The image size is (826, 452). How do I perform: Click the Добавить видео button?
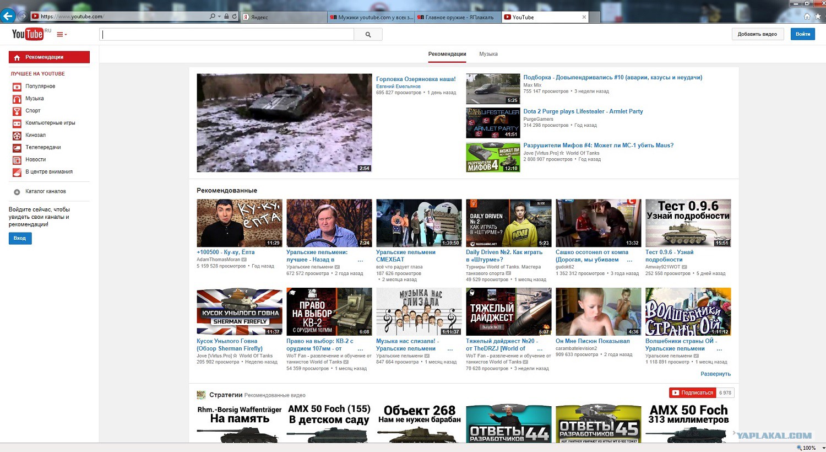tap(757, 34)
